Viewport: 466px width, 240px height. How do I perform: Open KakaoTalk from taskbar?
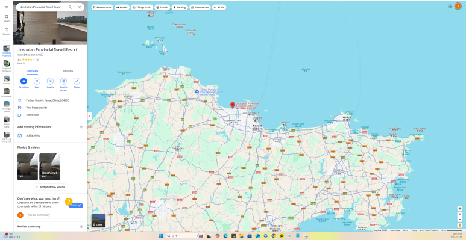click(282, 236)
